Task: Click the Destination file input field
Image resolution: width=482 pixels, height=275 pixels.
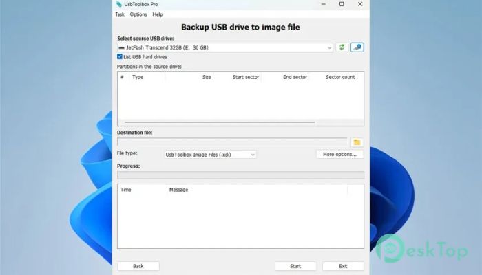Action: [232, 142]
